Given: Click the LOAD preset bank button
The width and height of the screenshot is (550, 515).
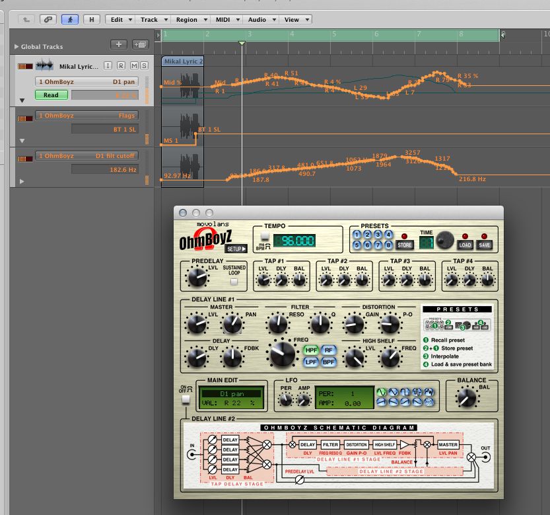Looking at the screenshot, I should tap(465, 245).
